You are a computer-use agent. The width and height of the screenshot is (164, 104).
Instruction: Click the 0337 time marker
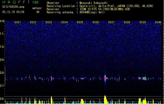pos(111,22)
